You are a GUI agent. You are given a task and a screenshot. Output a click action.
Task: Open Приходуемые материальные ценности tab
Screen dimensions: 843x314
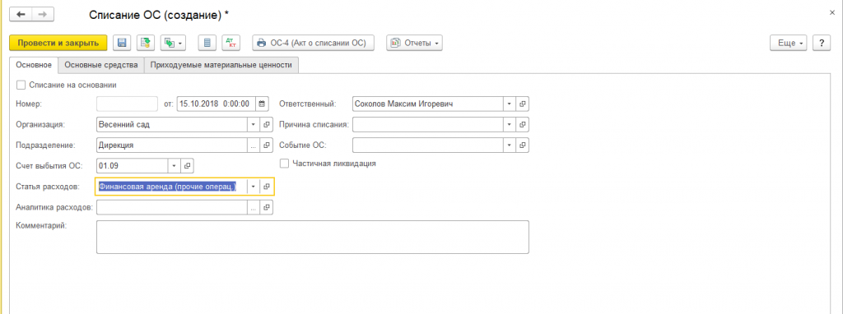(221, 65)
